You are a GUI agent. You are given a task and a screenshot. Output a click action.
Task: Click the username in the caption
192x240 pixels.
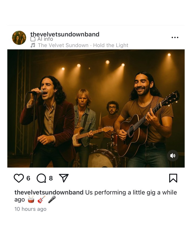49,192
